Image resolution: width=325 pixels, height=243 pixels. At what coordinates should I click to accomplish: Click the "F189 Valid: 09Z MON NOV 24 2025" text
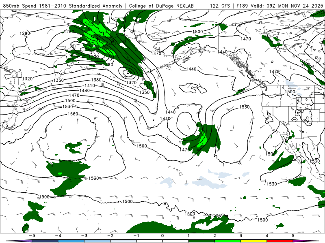point(279,6)
